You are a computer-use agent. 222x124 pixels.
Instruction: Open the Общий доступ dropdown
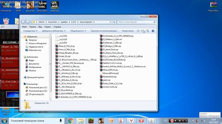pos(78,31)
